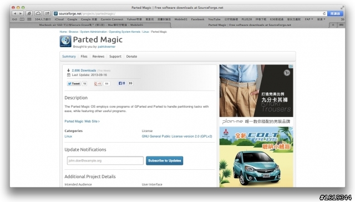Open the Mobile01 bookmark
Viewport: 355px width, 202px height.
181,19
